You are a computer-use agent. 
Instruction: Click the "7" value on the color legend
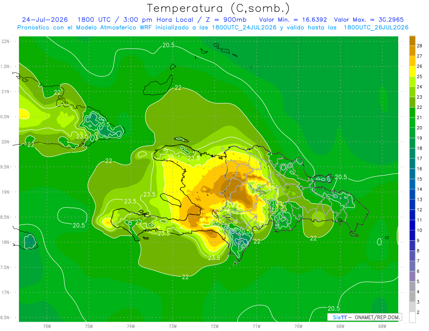(418, 261)
